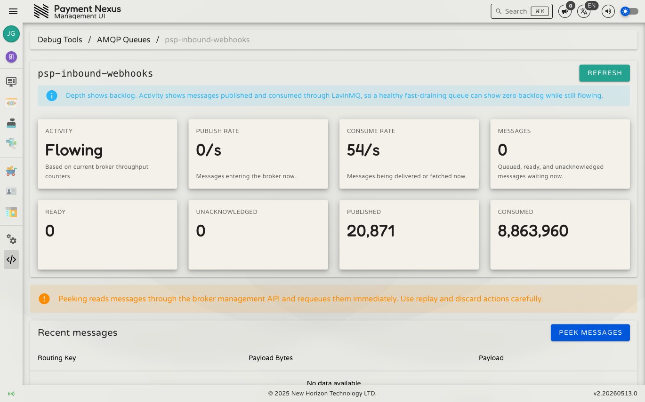Click the 'psp-inbound-webhooks' queue title
This screenshot has width=645, height=402.
(96, 73)
